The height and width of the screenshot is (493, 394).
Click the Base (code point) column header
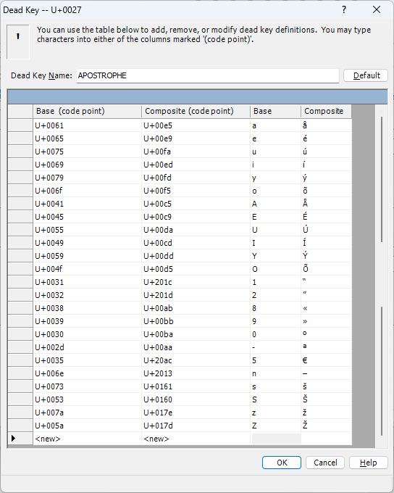pos(87,112)
